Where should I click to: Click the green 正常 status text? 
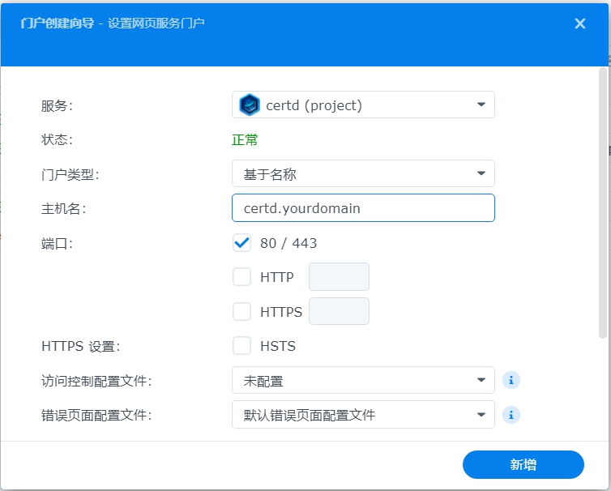(245, 139)
